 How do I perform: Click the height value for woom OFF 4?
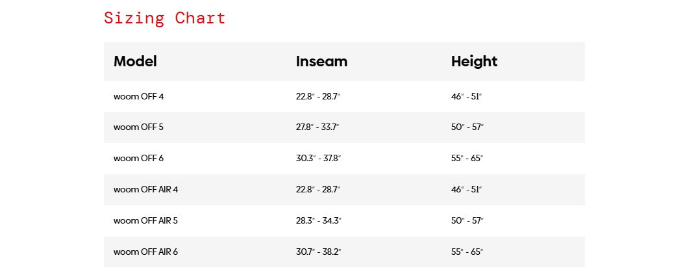point(466,97)
